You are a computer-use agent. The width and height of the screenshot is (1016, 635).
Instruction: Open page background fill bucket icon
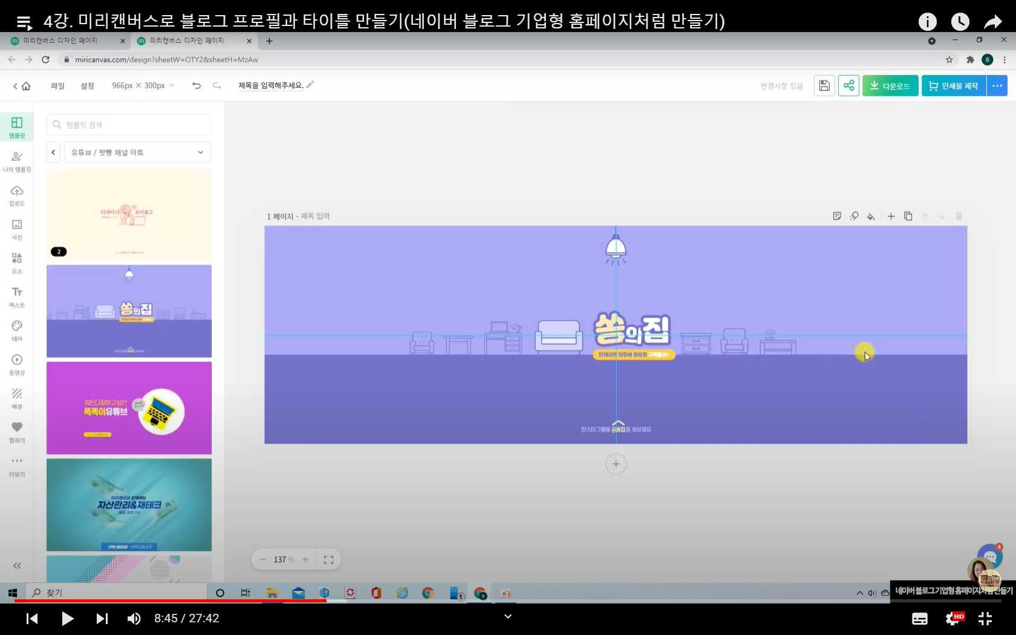(x=871, y=216)
